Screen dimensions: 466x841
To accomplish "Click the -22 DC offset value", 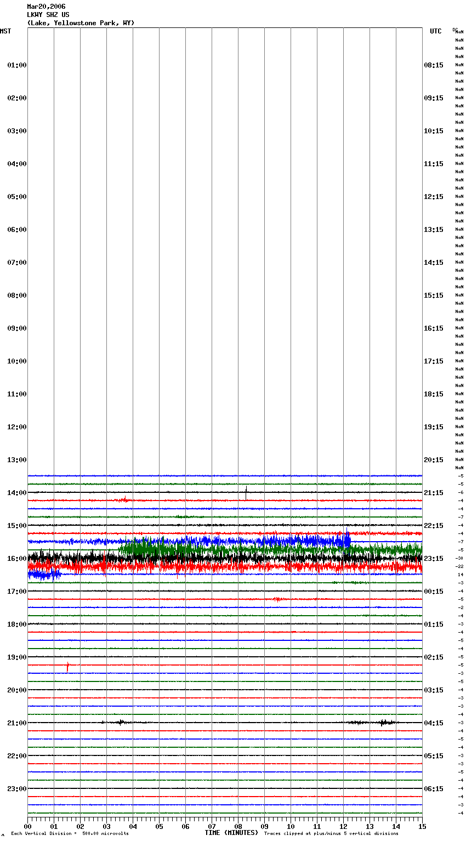I will tap(459, 566).
